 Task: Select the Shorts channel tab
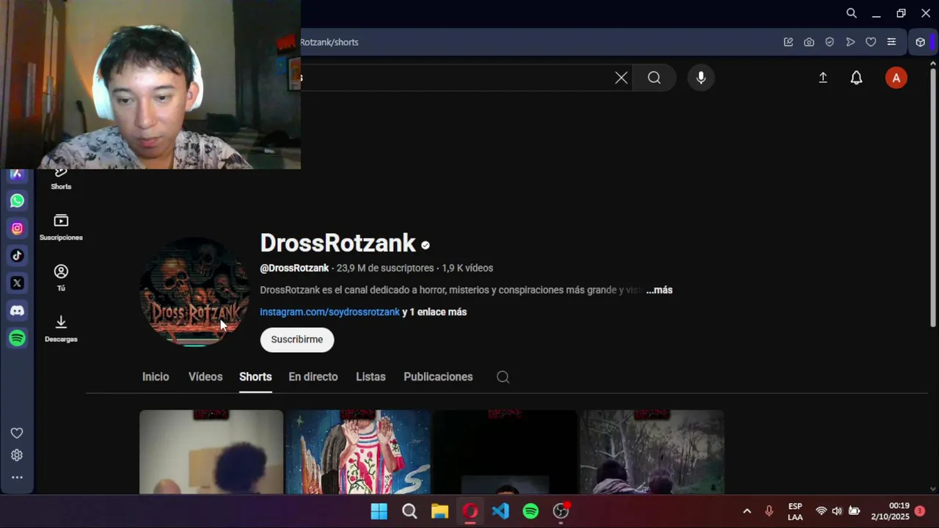click(x=255, y=377)
